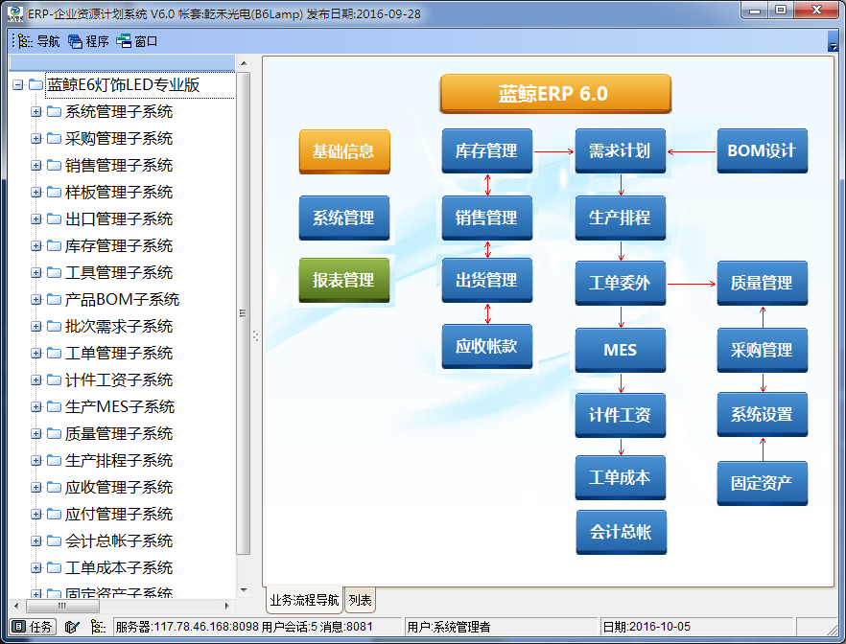
Task: Expand the 样板管理子系统 tree node
Action: [x=36, y=192]
